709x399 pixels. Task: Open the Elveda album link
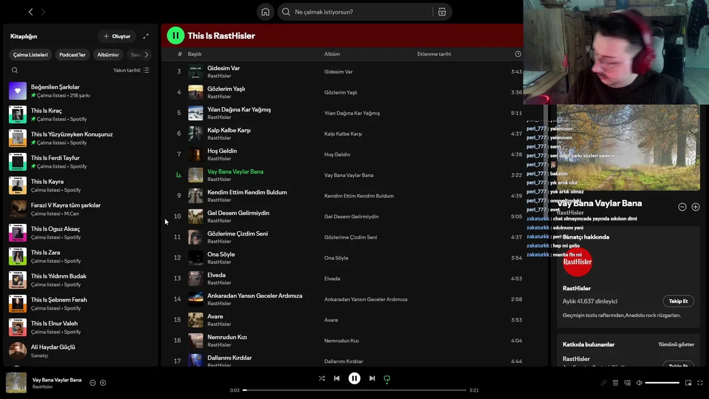(x=332, y=278)
